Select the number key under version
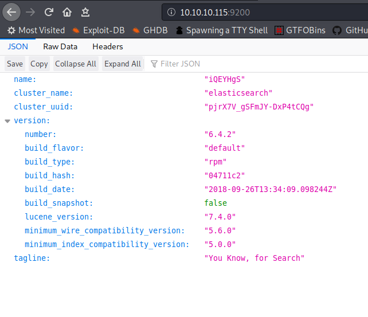The height and width of the screenshot is (317, 368). click(x=41, y=135)
